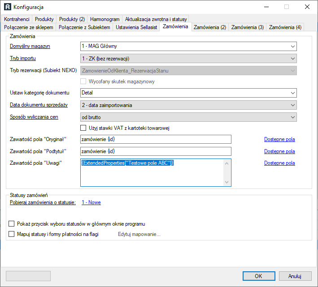The height and width of the screenshot is (287, 318).
Task: Click Edytuj mapowanie... link
Action: tap(139, 234)
